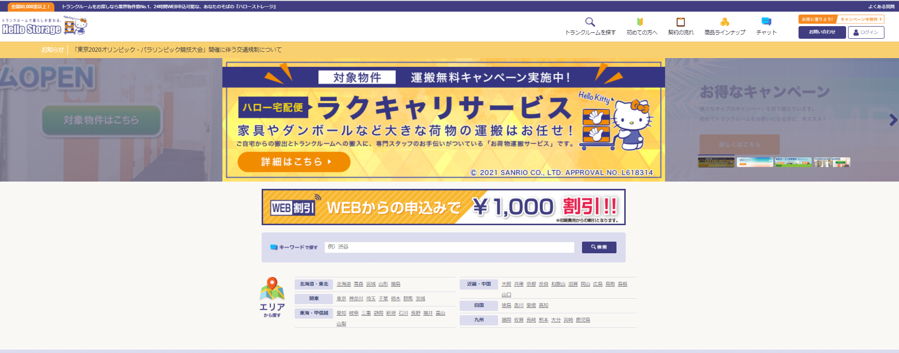Screen dimensions: 899x353
Task: Open the よくある質問 link
Action: click(881, 7)
